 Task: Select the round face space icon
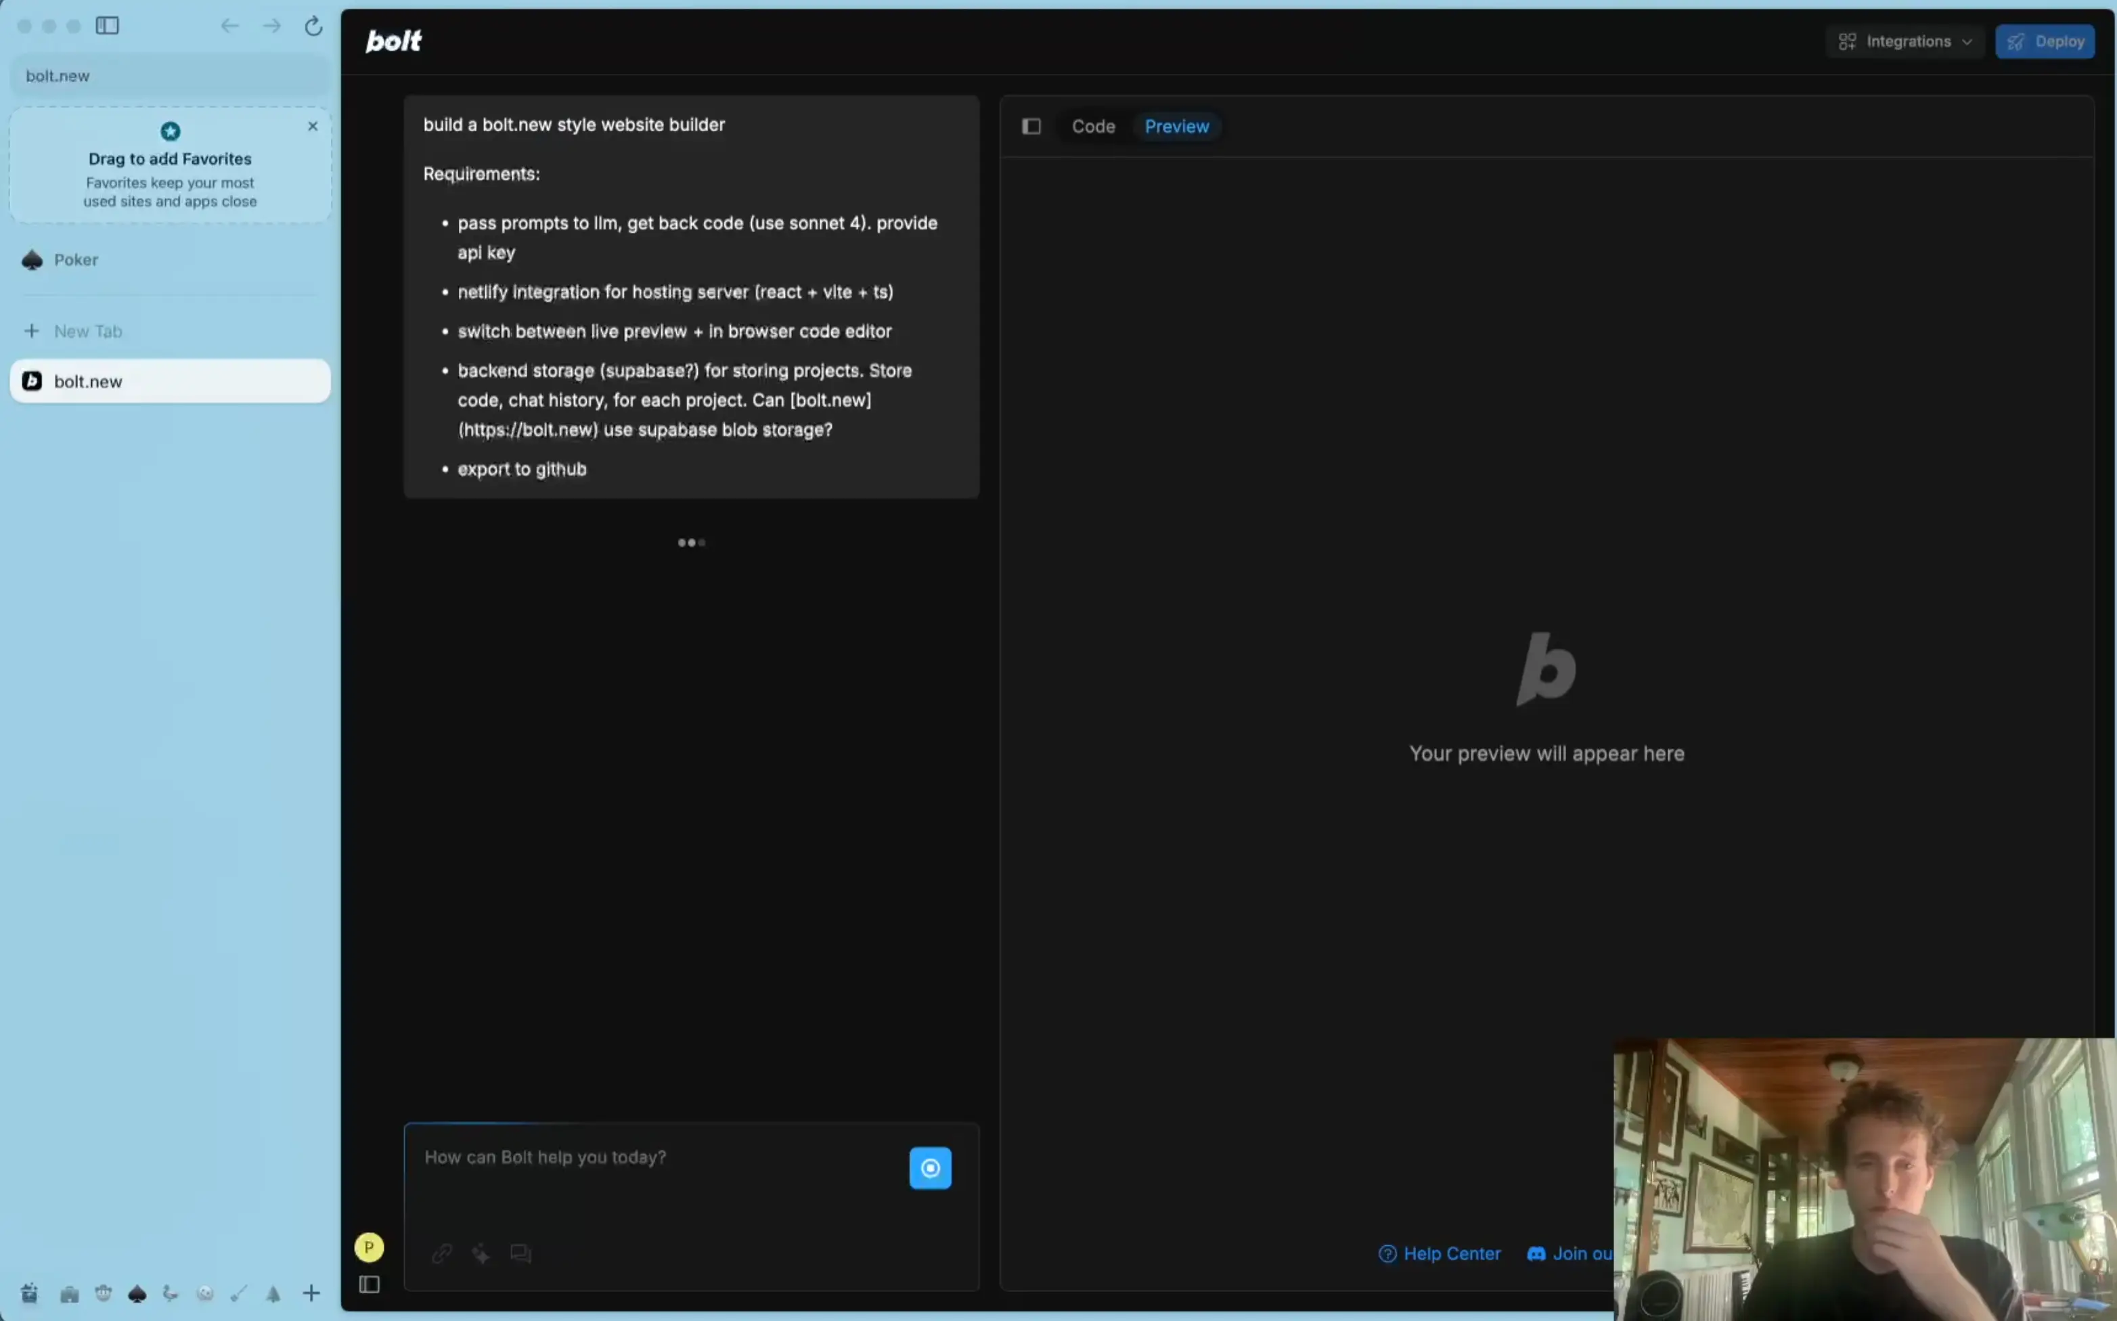click(x=205, y=1294)
